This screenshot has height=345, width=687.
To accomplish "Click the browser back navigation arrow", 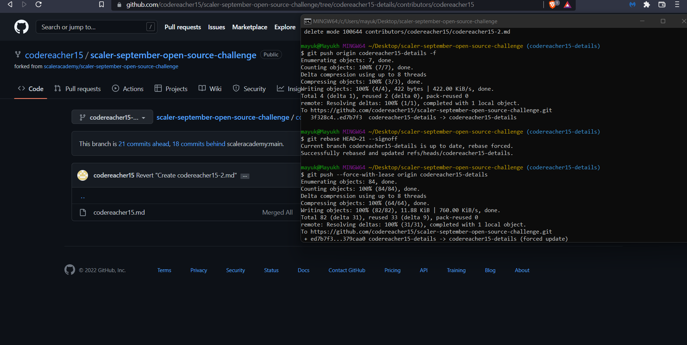I will tap(10, 5).
